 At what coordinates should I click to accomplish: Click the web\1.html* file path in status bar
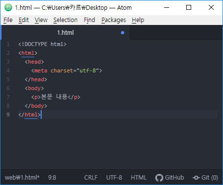point(22,177)
